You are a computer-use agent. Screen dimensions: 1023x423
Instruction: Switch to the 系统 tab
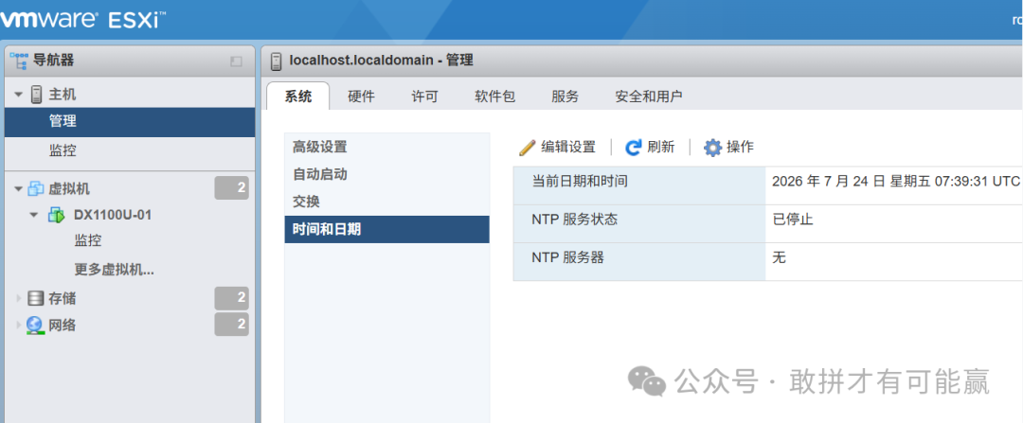point(298,97)
